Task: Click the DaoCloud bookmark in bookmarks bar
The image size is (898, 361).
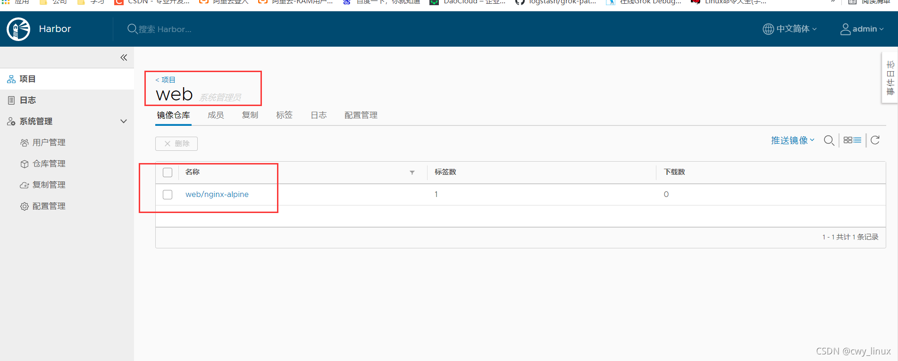Action: coord(468,2)
